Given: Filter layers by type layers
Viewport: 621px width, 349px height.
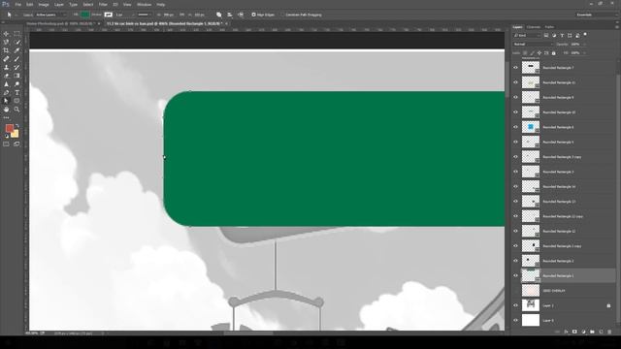Looking at the screenshot, I should click(x=562, y=35).
